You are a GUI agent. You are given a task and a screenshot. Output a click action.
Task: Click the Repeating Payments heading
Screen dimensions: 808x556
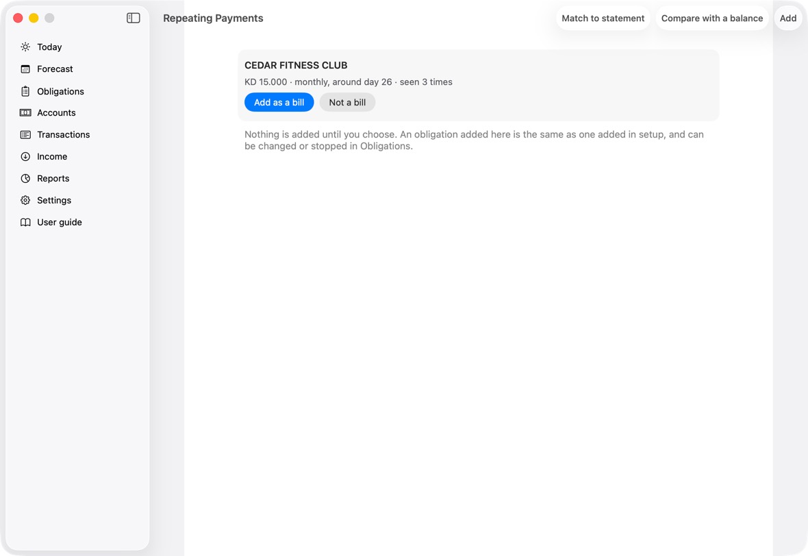213,18
